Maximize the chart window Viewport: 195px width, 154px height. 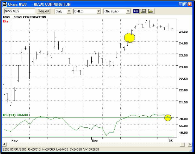tap(185, 4)
